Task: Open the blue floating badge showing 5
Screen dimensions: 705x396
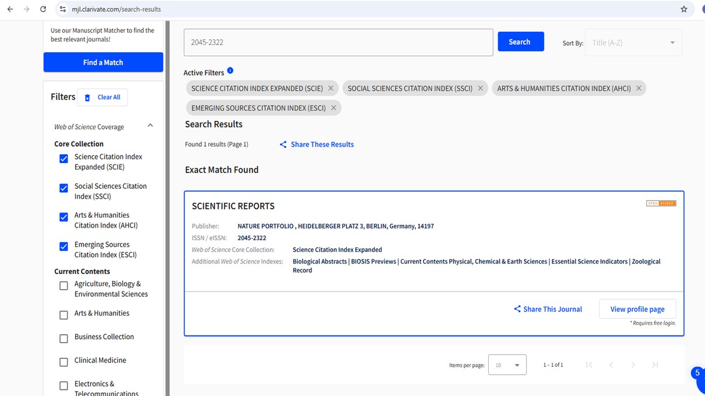Action: click(697, 374)
